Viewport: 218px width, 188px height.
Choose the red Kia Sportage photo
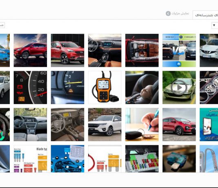179,125
